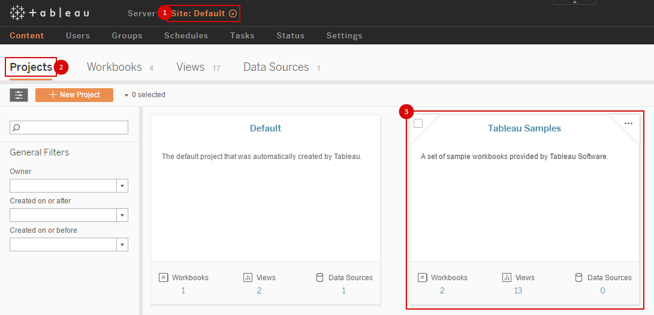Click the Tableau logo
Viewport: 654px width, 315px height.
click(x=49, y=13)
